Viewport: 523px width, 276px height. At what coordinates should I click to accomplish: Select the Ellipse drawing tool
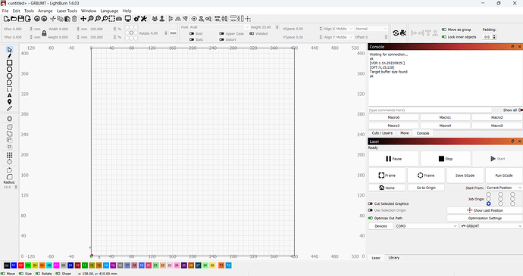9,70
